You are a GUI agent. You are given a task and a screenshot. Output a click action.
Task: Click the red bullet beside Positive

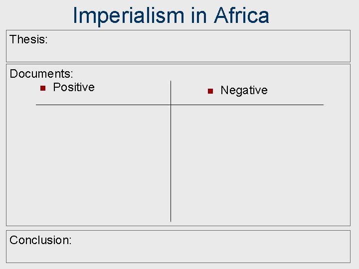(x=43, y=88)
